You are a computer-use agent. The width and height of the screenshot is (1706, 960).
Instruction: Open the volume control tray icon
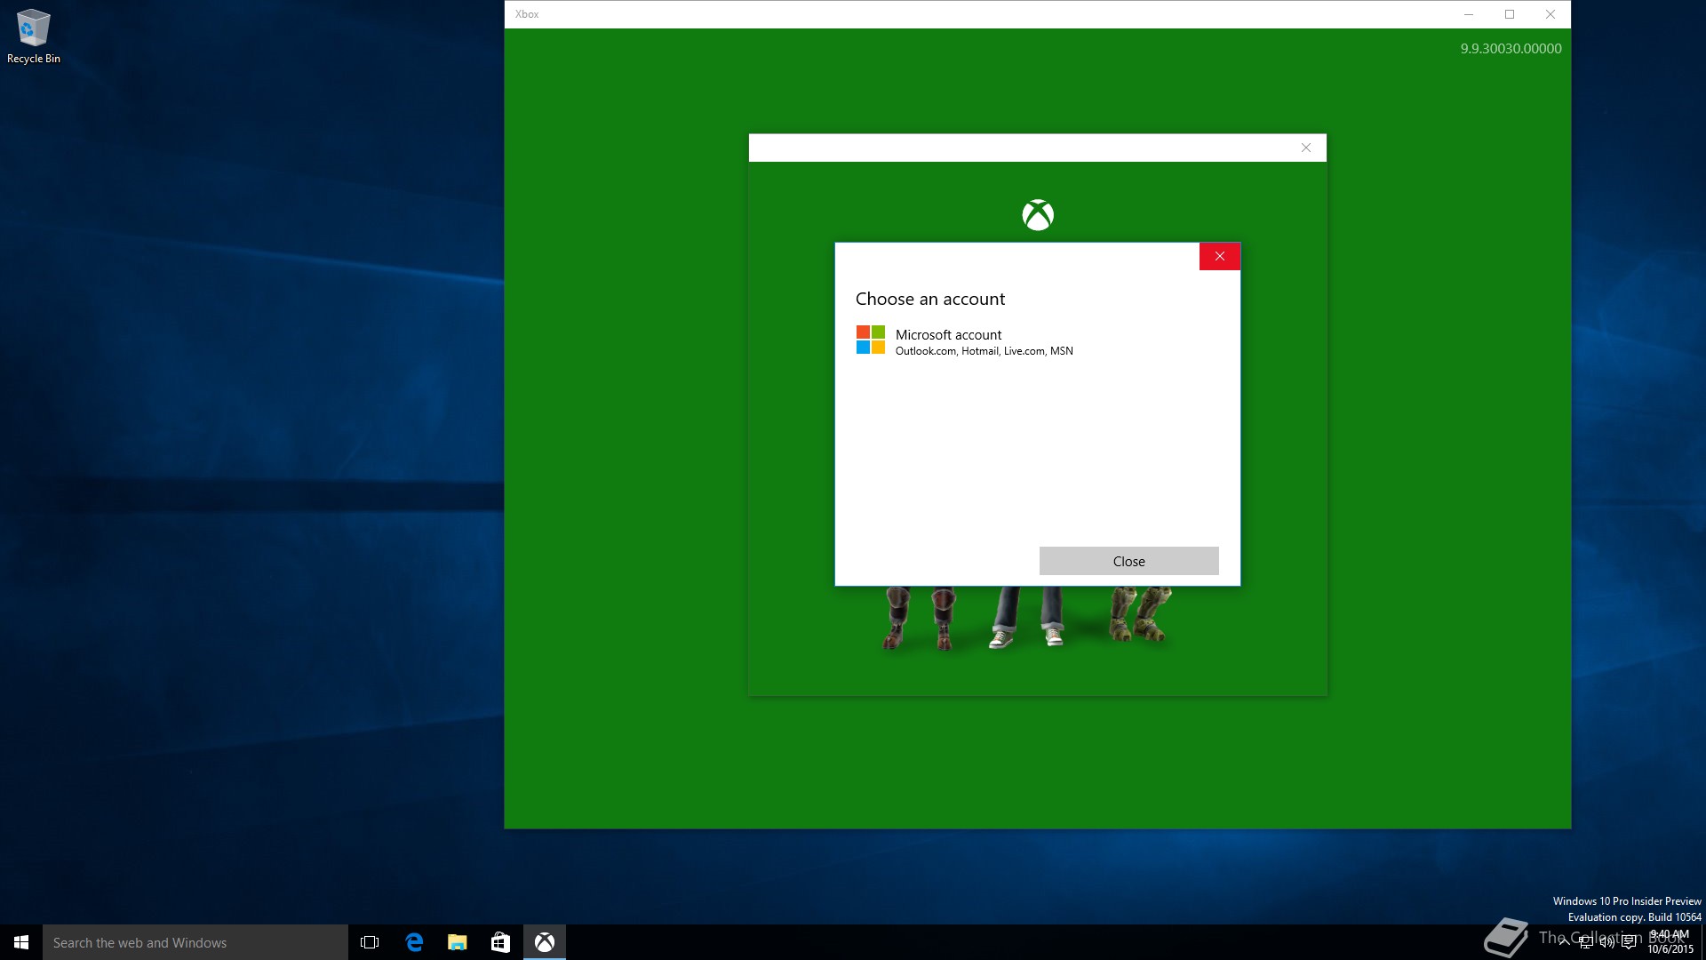coord(1606,942)
